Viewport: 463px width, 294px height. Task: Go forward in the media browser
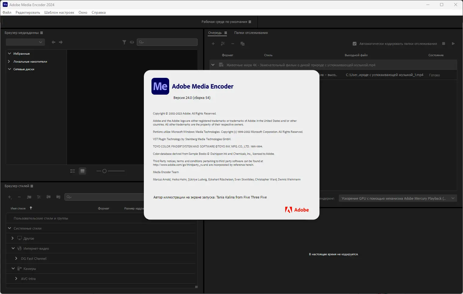[x=61, y=42]
